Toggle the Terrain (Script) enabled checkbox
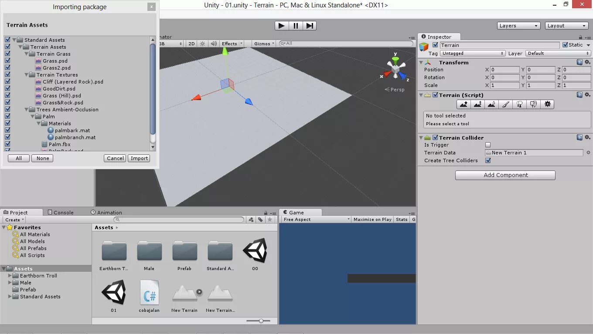 point(435,95)
